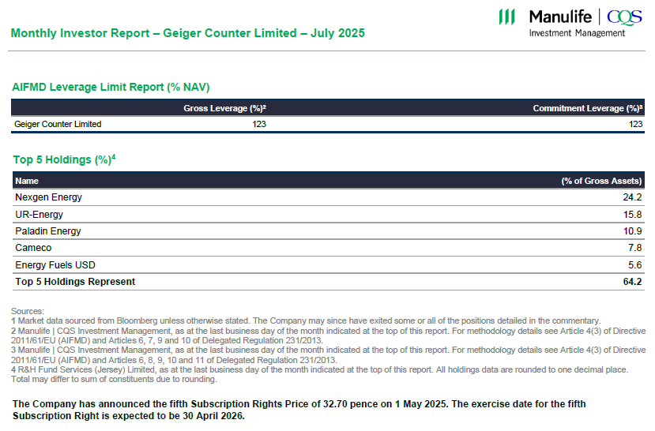Click 'Investment Management' under the Manulife logo

tap(577, 33)
